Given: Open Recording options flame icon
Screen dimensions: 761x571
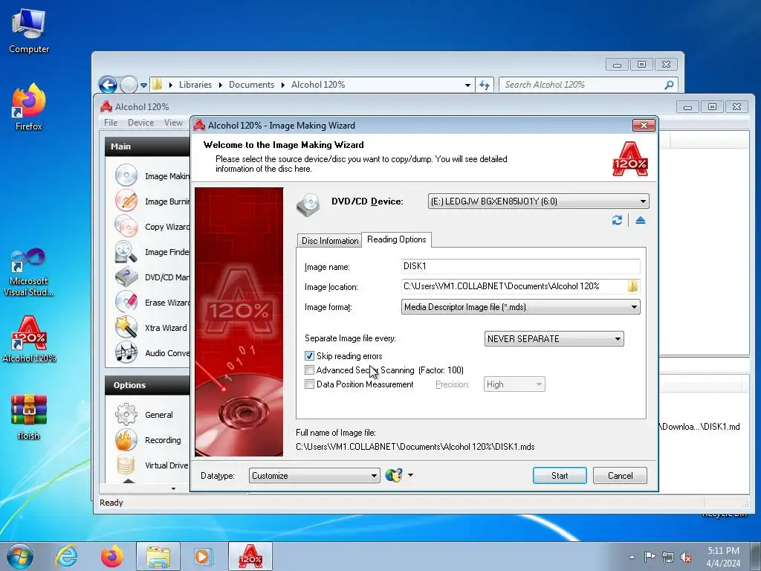Looking at the screenshot, I should click(126, 439).
